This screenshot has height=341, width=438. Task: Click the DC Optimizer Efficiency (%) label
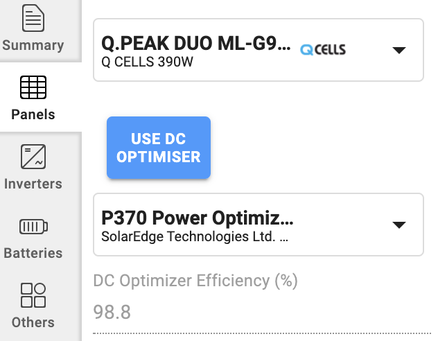point(195,281)
